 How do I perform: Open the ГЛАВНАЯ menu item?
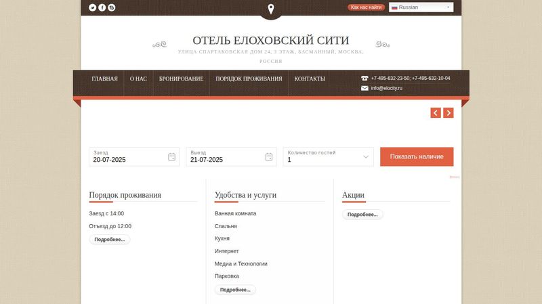click(105, 79)
